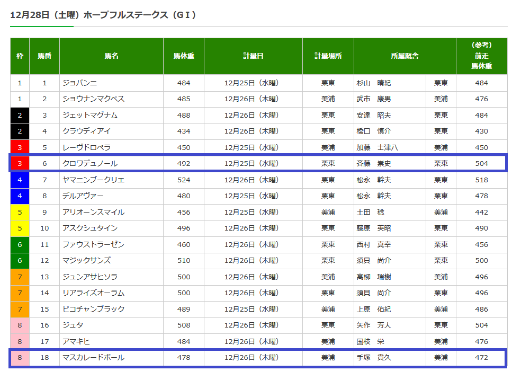Click trainer name 手塚 貴久

pos(374,358)
